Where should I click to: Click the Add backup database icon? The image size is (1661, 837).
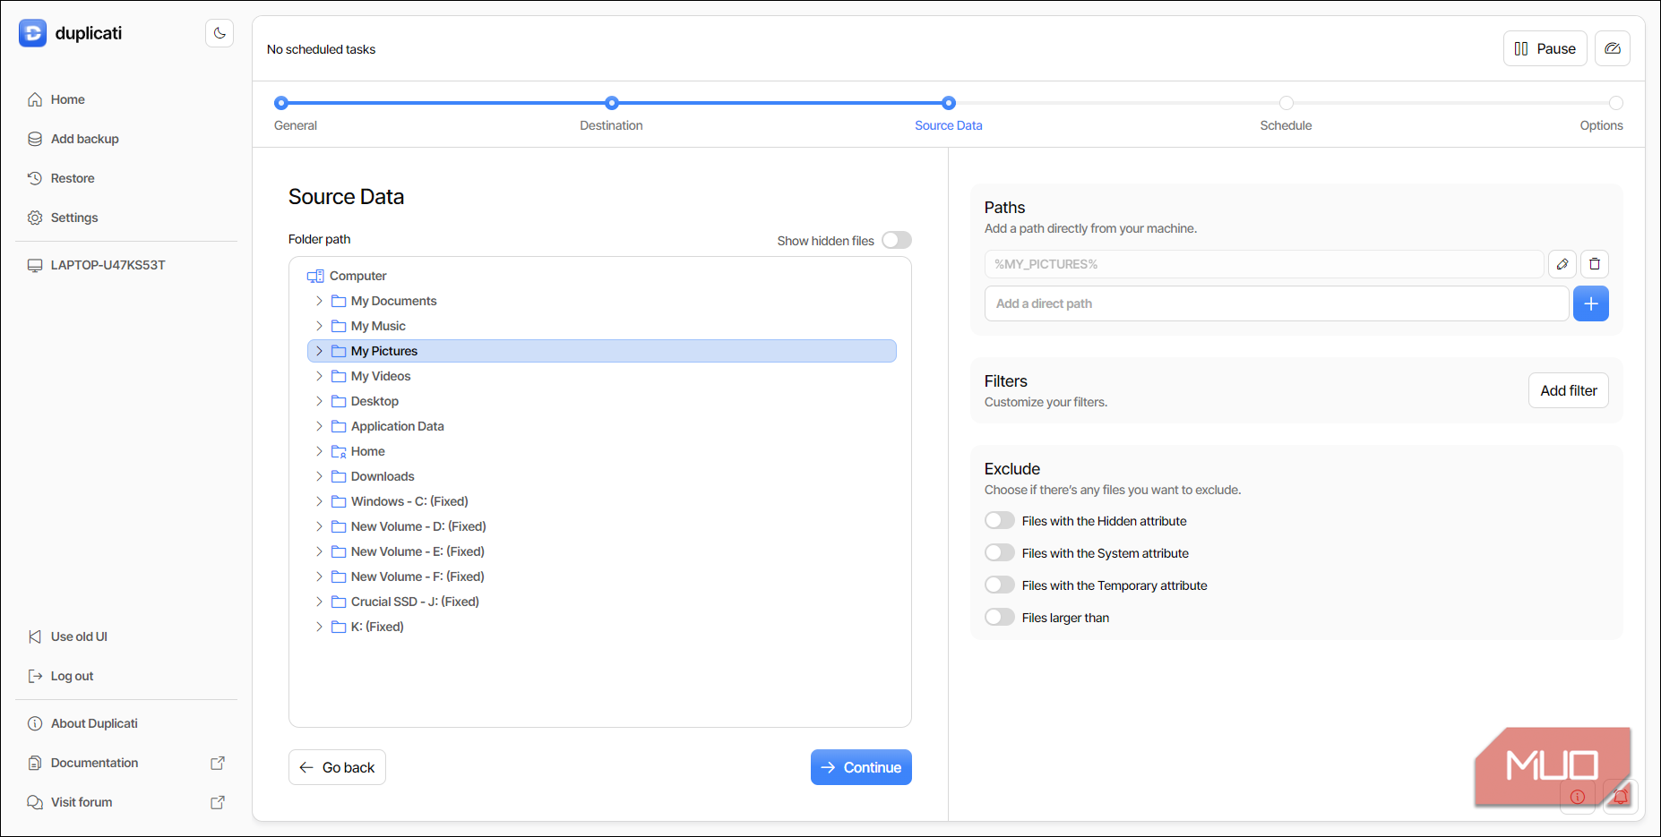coord(35,139)
